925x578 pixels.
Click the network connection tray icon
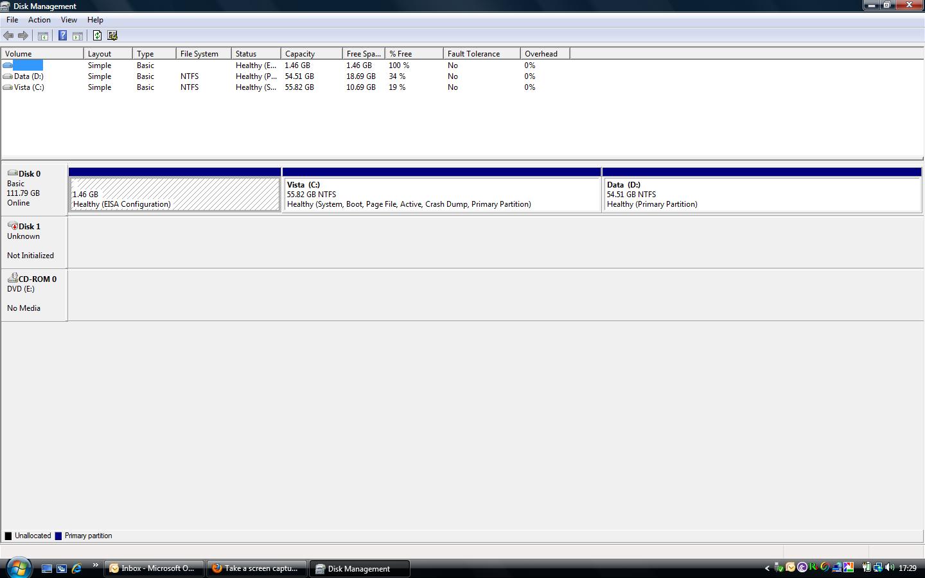878,567
